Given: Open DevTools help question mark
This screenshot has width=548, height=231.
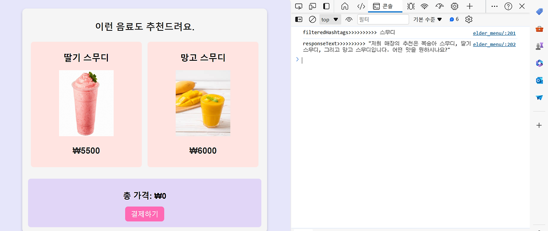Looking at the screenshot, I should [508, 6].
